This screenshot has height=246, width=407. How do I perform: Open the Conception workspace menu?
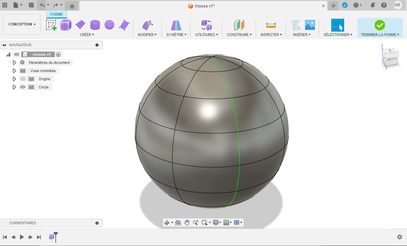pyautogui.click(x=21, y=24)
